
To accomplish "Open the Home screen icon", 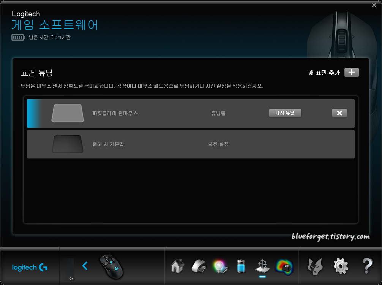I will click(177, 266).
